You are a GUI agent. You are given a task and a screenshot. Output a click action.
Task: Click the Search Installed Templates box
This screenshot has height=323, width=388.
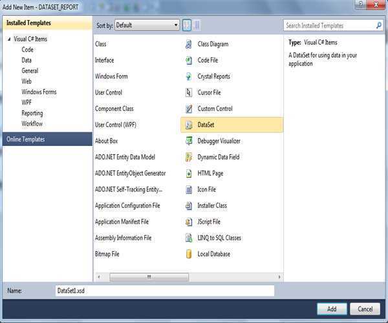329,26
